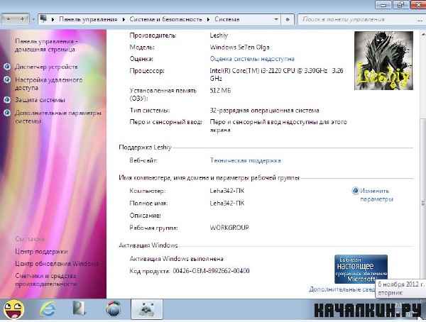Open the recent pages dropdown arrow
Image resolution: width=426 pixels, height=322 pixels.
(x=33, y=19)
